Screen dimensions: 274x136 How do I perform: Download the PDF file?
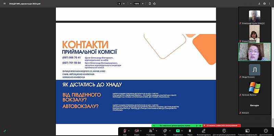(259, 3)
